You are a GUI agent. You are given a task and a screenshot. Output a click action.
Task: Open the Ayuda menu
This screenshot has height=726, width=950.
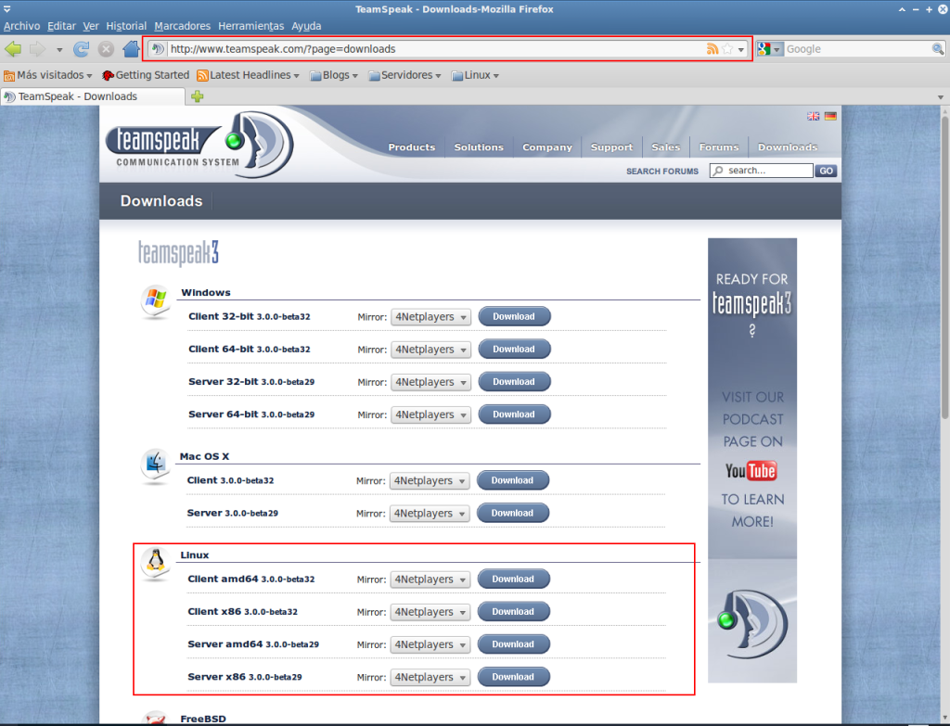coord(306,26)
